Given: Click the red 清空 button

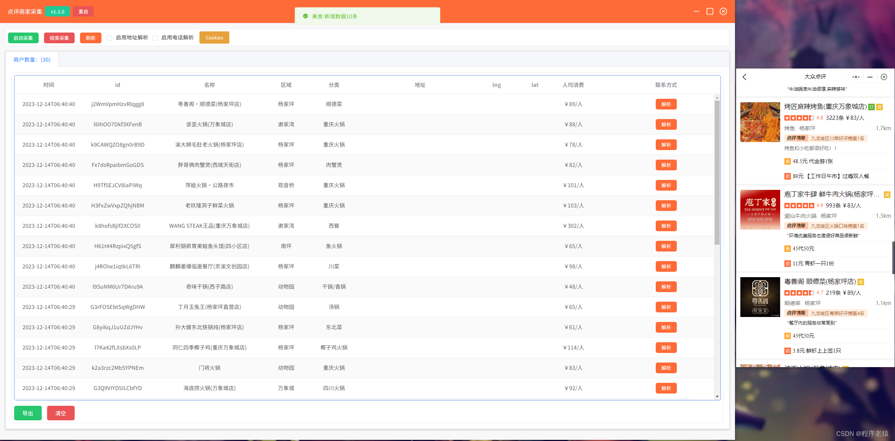Looking at the screenshot, I should click(x=60, y=413).
